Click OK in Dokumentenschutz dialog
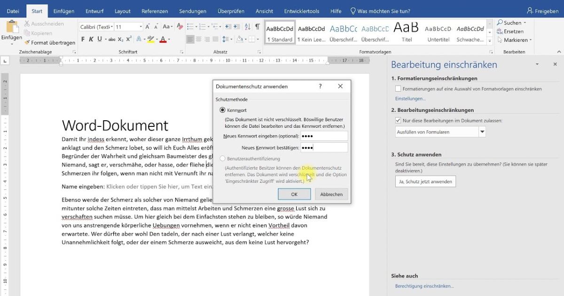This screenshot has height=296, width=564. click(x=294, y=194)
